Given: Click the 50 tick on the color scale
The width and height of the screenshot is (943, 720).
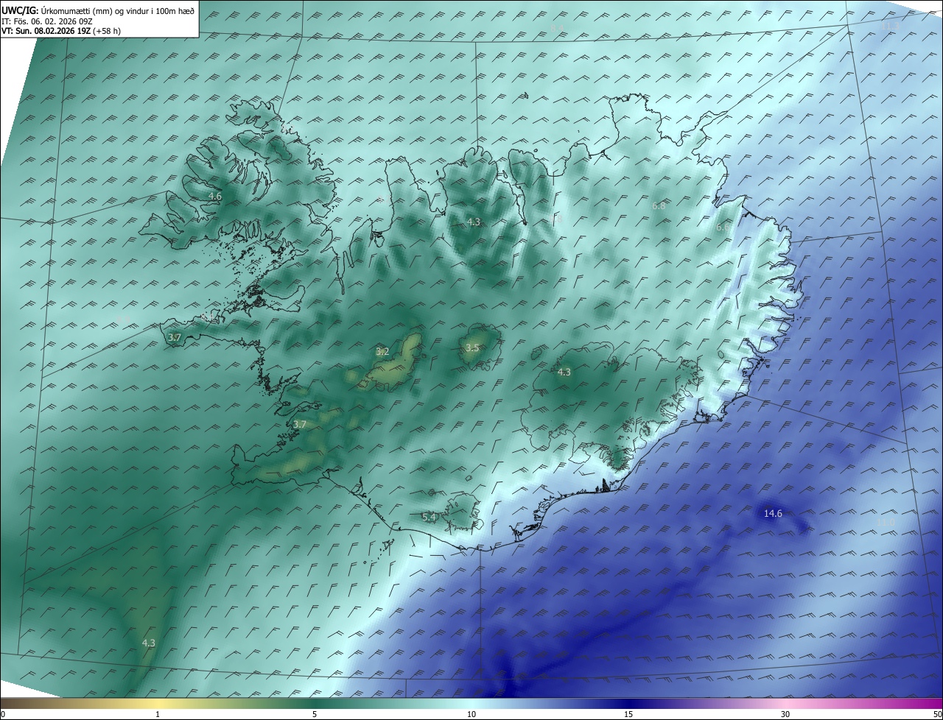Looking at the screenshot, I should [937, 714].
